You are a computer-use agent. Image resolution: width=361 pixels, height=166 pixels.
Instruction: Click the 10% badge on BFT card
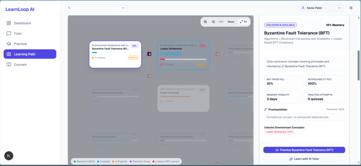(134, 46)
